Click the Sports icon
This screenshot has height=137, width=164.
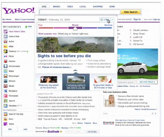click(x=5, y=101)
